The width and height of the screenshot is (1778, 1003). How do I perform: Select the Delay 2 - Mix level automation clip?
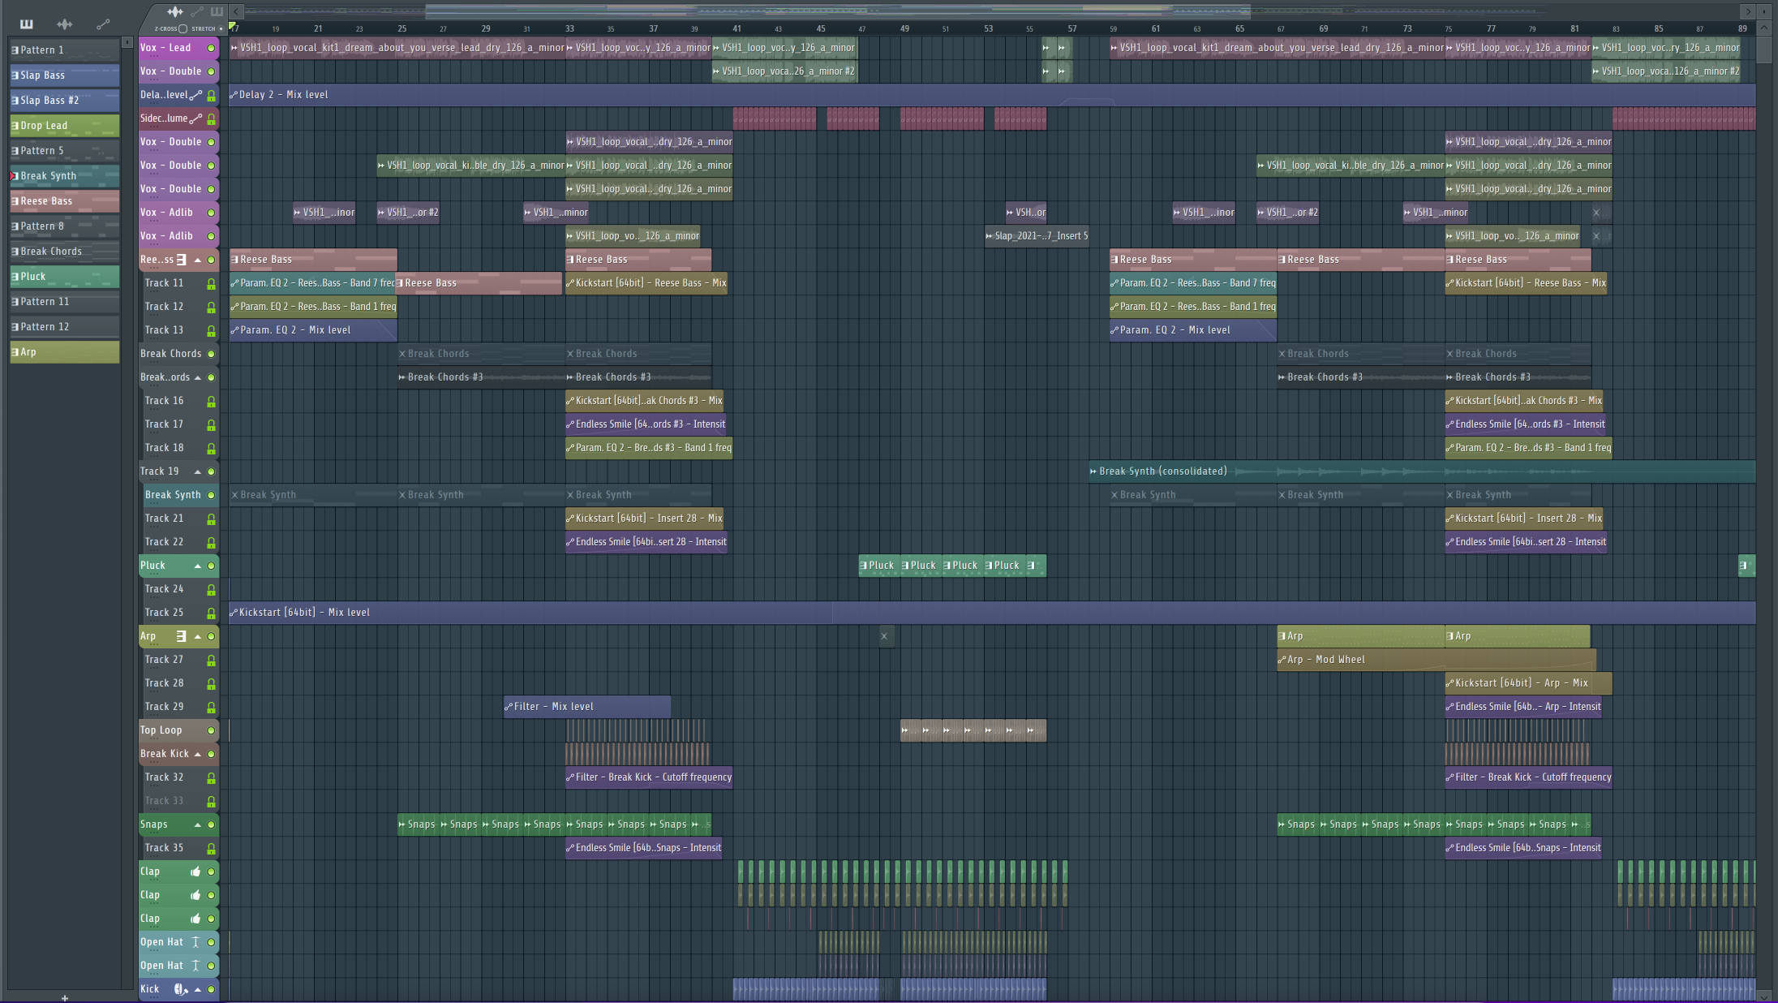point(992,95)
